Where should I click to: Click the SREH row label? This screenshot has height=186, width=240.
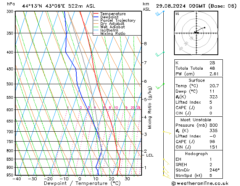(x=181, y=165)
